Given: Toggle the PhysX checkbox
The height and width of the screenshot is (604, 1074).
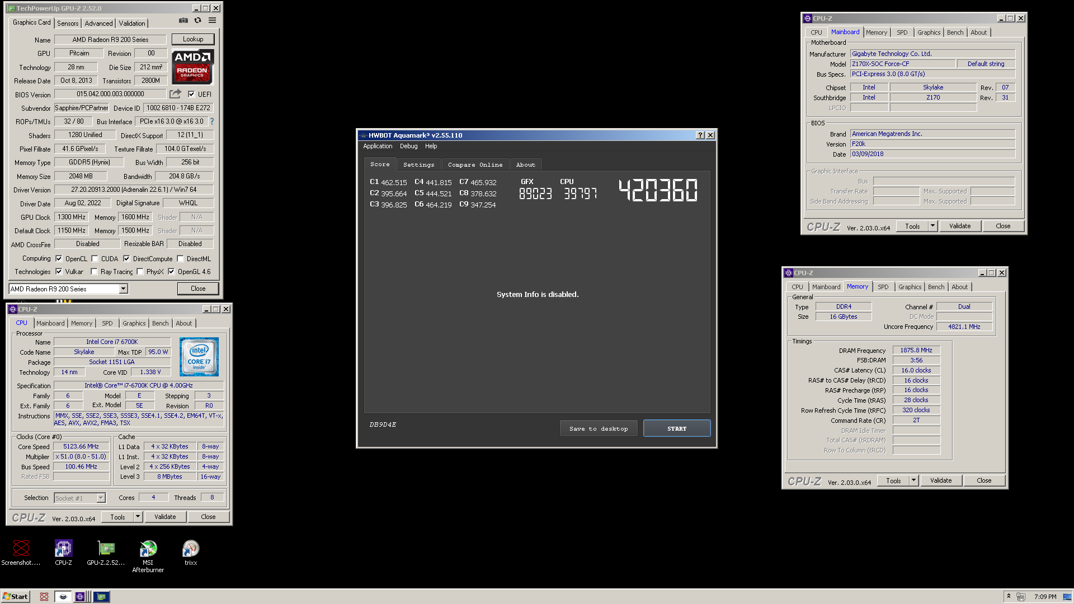Looking at the screenshot, I should pyautogui.click(x=140, y=272).
